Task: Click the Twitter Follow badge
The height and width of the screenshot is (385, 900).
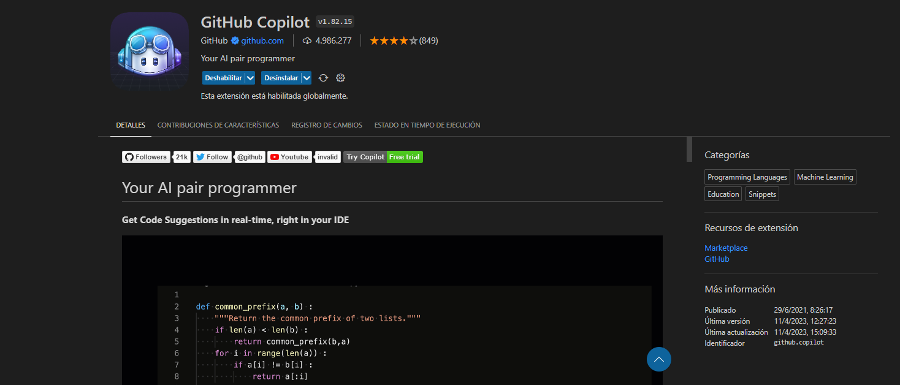Action: [x=212, y=157]
